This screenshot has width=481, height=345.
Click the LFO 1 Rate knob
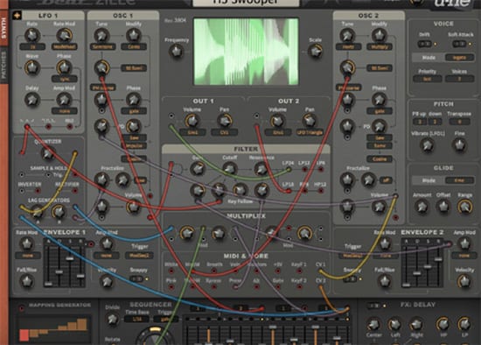[x=31, y=35]
